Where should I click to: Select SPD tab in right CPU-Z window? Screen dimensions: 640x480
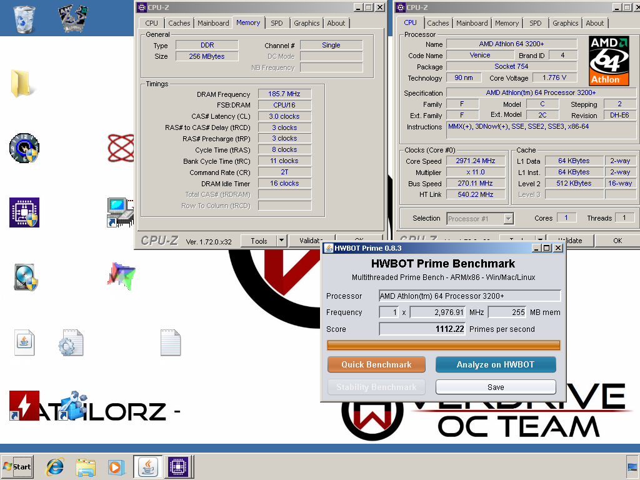coord(536,23)
